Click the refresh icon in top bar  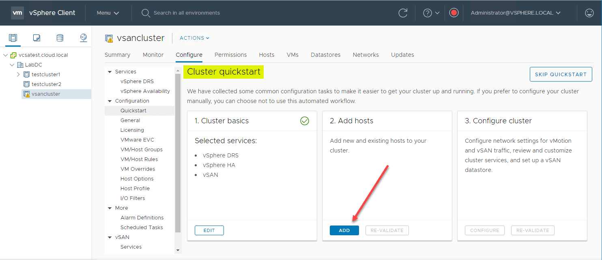(x=403, y=13)
